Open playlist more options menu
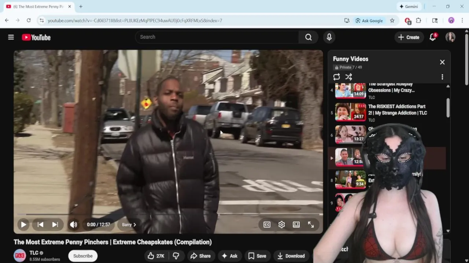Screen dimensions: 469x263 coord(442,77)
